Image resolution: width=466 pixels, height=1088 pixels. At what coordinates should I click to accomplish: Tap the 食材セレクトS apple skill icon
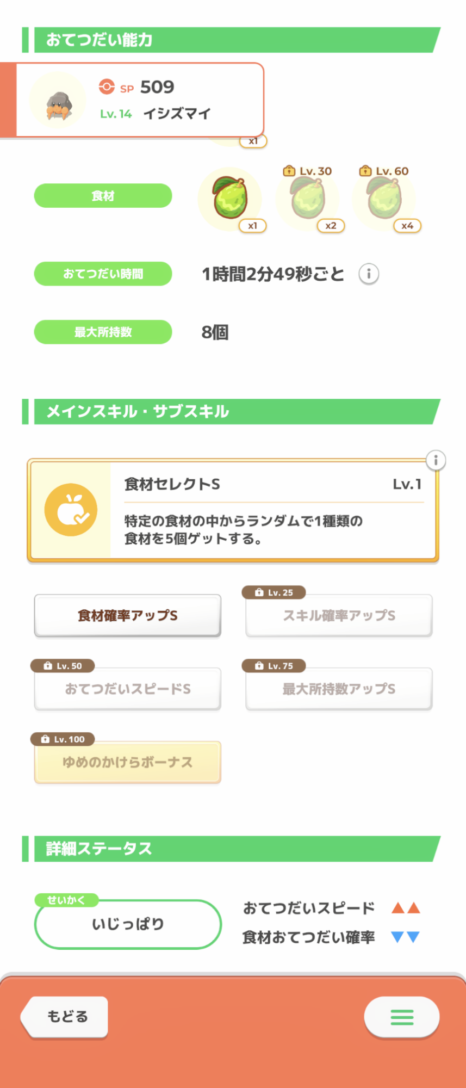coord(71,510)
